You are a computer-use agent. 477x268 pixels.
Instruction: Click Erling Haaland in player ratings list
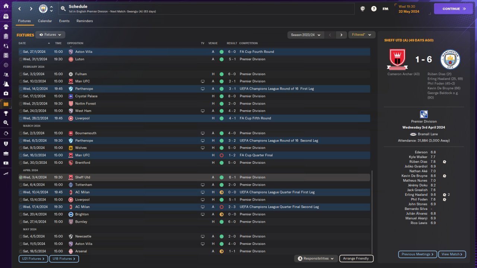coord(416,195)
